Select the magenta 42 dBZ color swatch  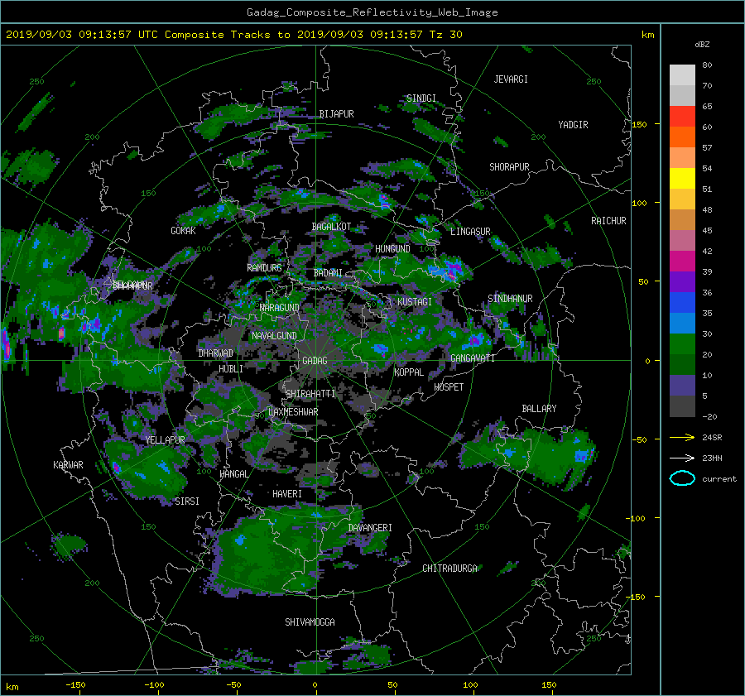point(682,261)
